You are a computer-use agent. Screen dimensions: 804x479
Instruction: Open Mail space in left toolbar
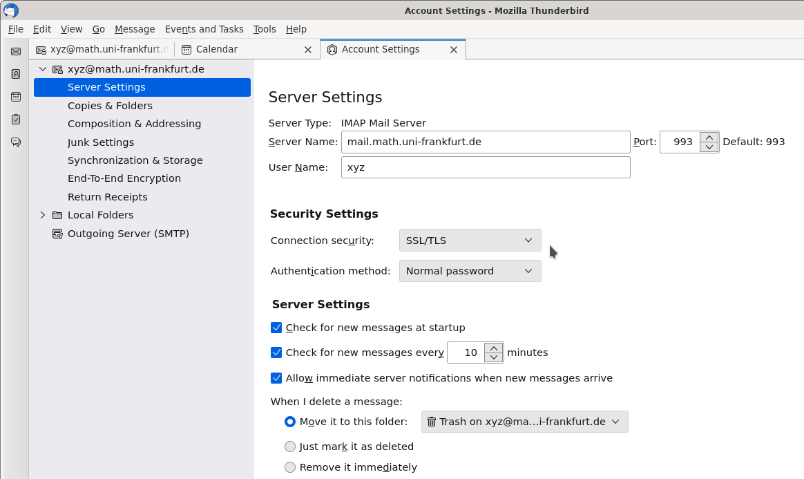point(15,51)
